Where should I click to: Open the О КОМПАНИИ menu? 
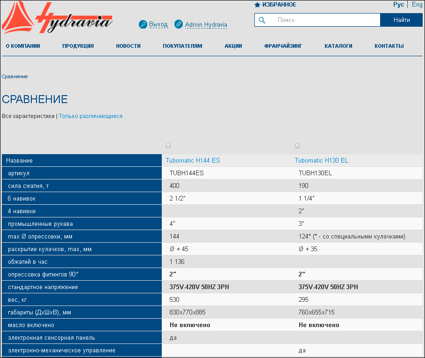click(x=23, y=46)
